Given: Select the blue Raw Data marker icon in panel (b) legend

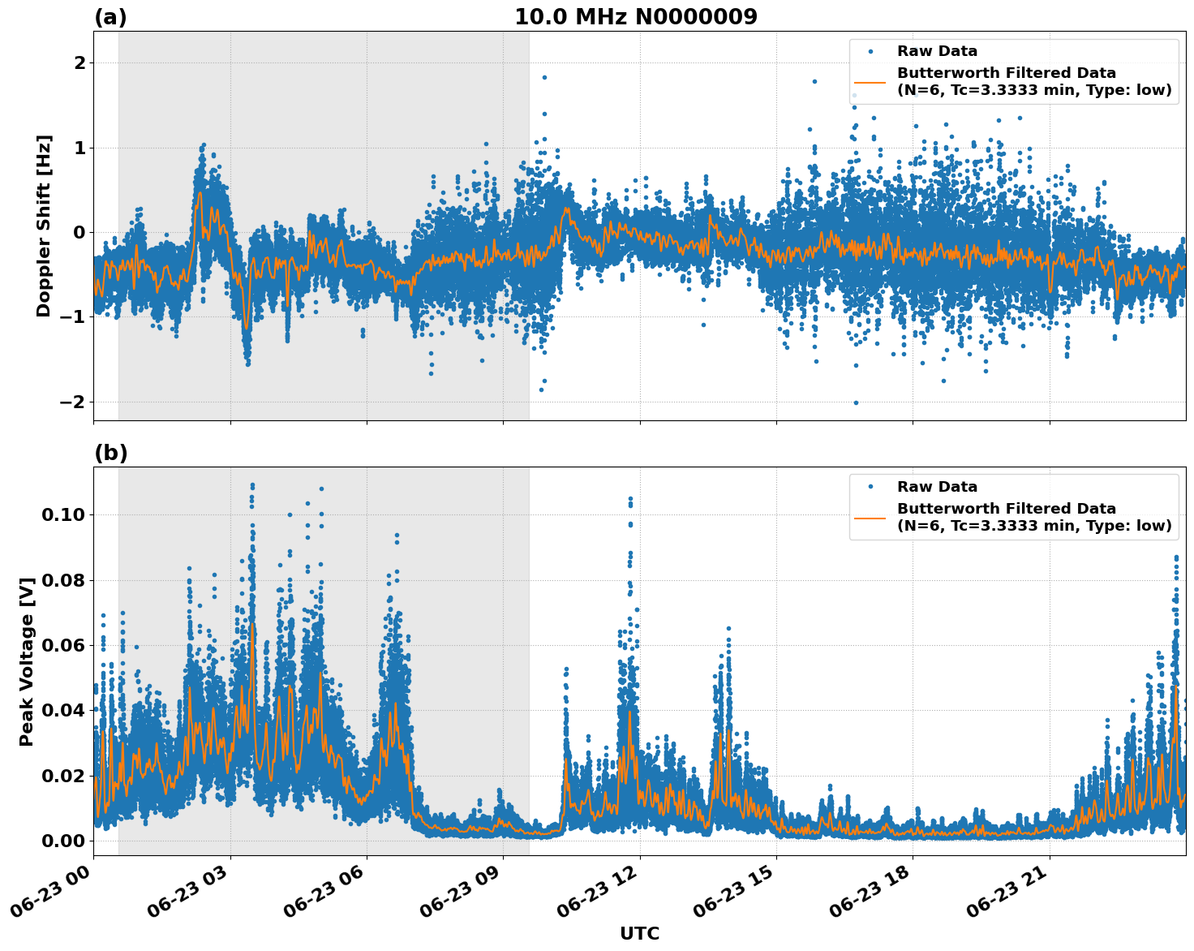Looking at the screenshot, I should pyautogui.click(x=870, y=484).
